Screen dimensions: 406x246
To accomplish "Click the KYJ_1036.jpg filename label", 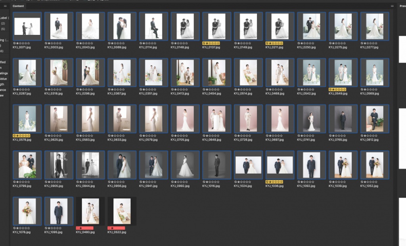I will tap(274, 186).
